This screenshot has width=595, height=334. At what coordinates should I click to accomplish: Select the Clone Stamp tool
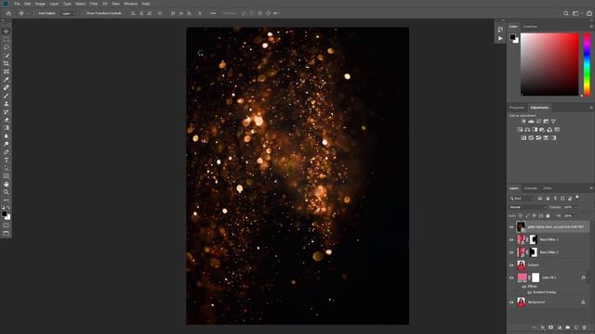7,103
